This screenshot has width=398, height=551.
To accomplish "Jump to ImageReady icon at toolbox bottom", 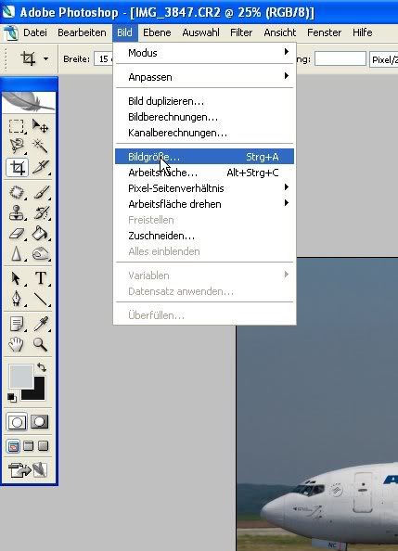I will [x=28, y=469].
